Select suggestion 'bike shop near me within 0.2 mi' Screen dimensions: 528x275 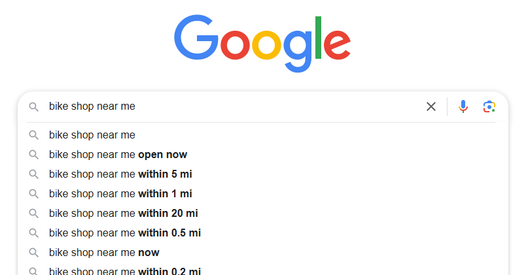(x=124, y=271)
